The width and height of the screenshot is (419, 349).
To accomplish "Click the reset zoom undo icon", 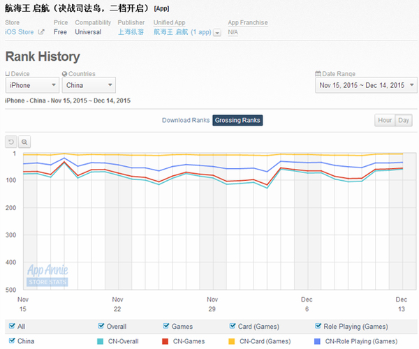I will click(11, 142).
